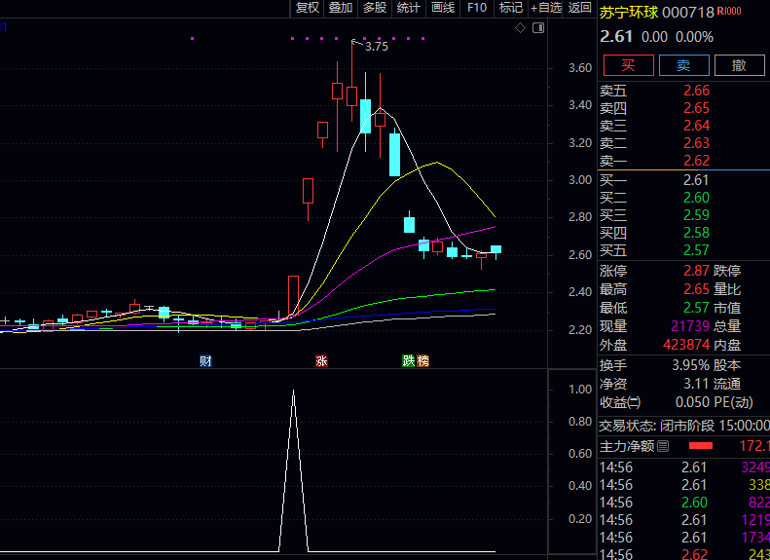Click the diamond icon above the chart
Screen dimensions: 770x560
coord(520,28)
